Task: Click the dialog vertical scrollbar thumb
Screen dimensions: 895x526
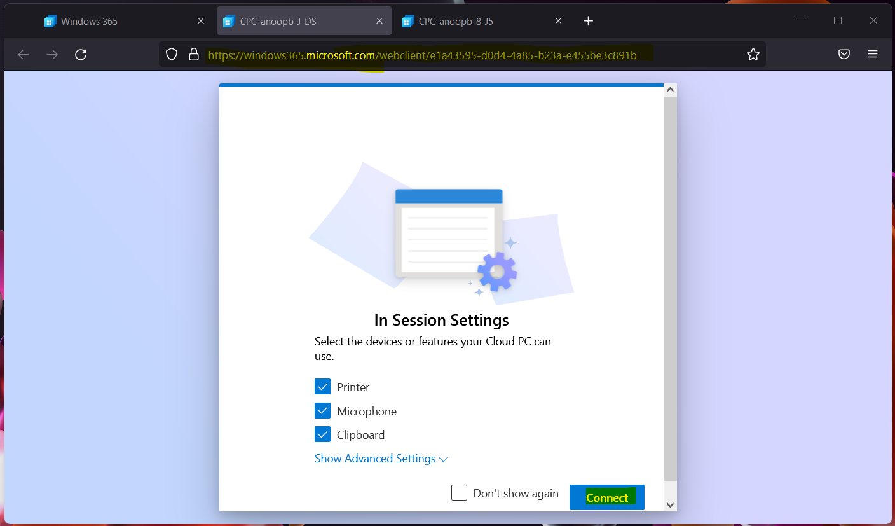Action: (x=670, y=289)
